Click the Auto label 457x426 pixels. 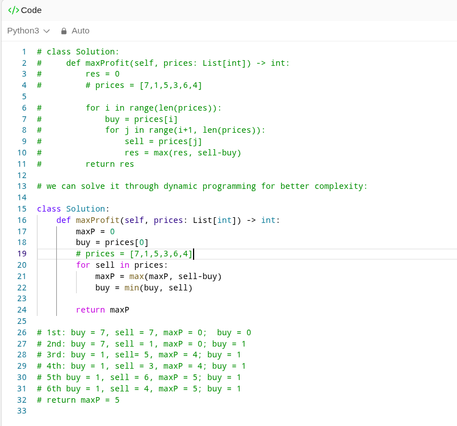point(81,31)
